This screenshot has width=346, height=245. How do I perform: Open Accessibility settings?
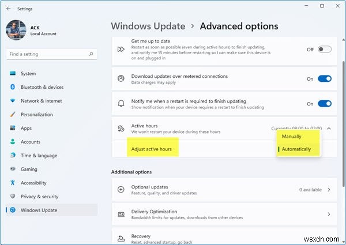point(51,183)
